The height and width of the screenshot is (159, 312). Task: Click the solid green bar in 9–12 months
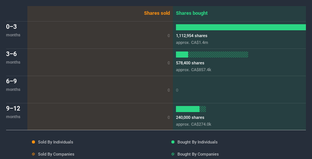[x=188, y=109]
